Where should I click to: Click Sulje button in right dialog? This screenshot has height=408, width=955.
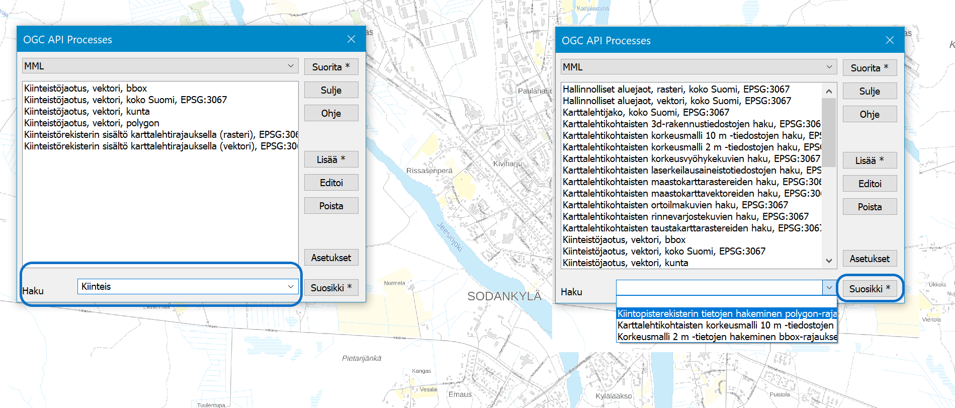click(x=870, y=91)
